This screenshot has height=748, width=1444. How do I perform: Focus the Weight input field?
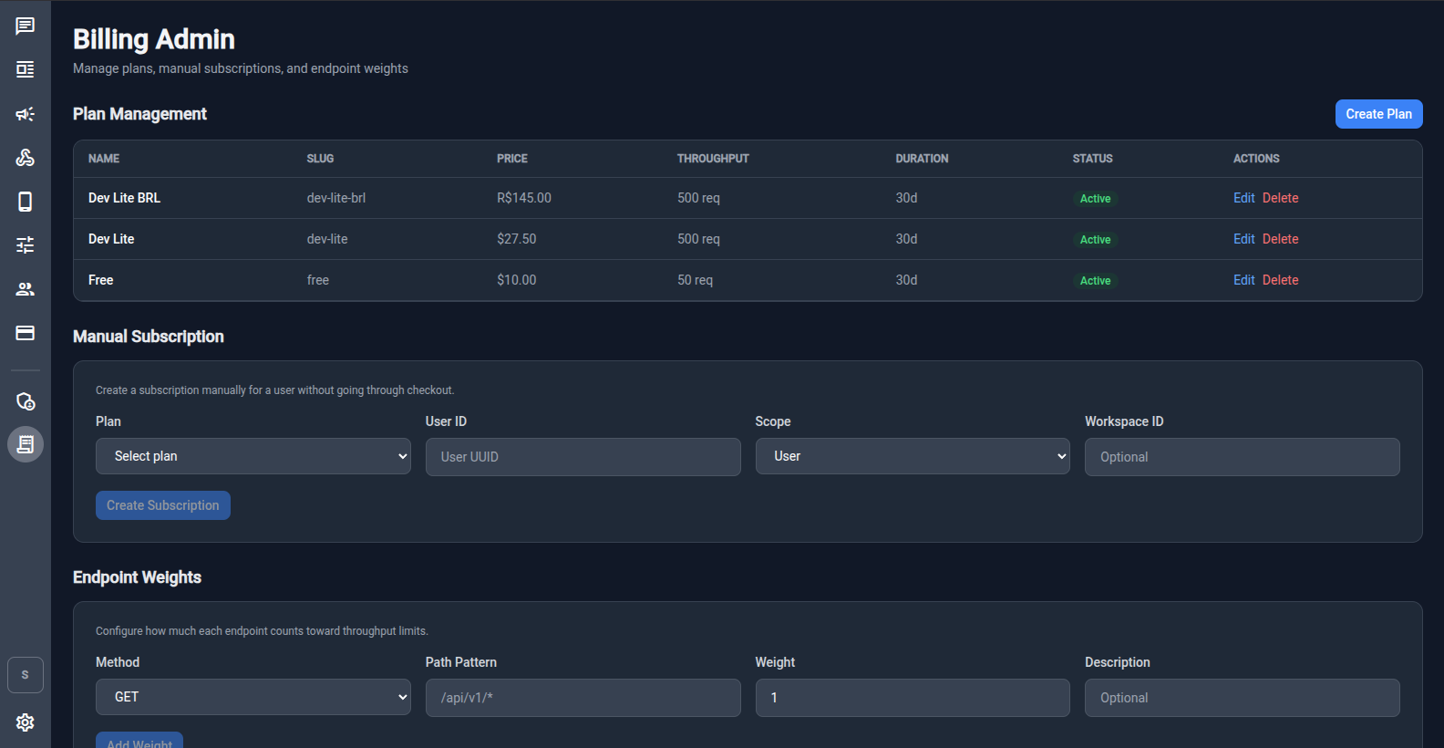pos(913,698)
